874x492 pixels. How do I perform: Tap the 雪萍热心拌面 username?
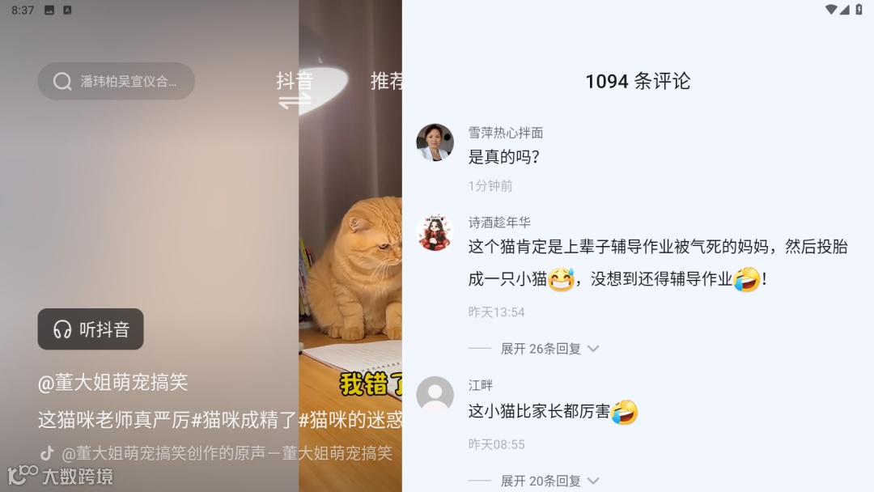point(506,133)
